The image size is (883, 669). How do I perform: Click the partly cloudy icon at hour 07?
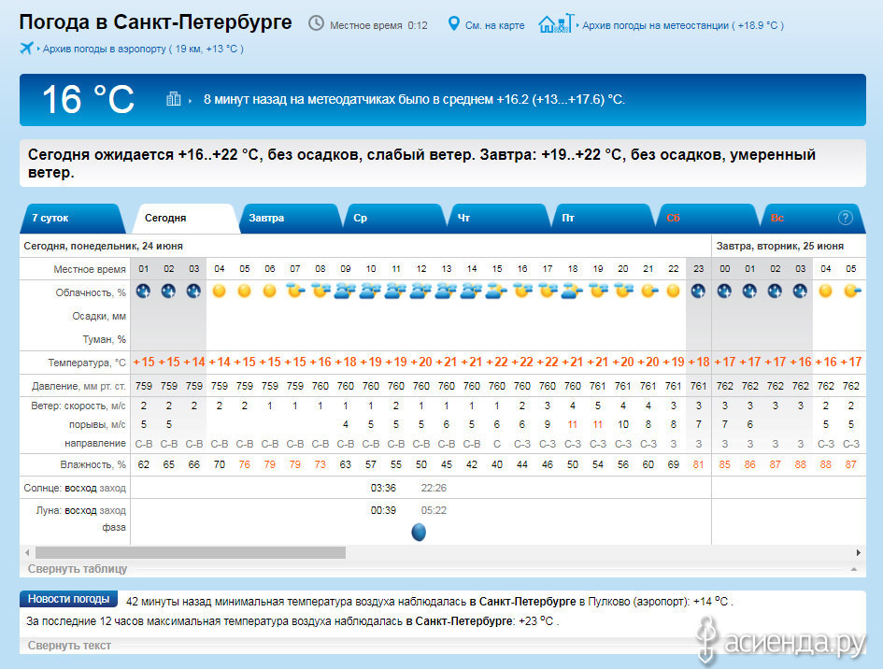(x=295, y=292)
